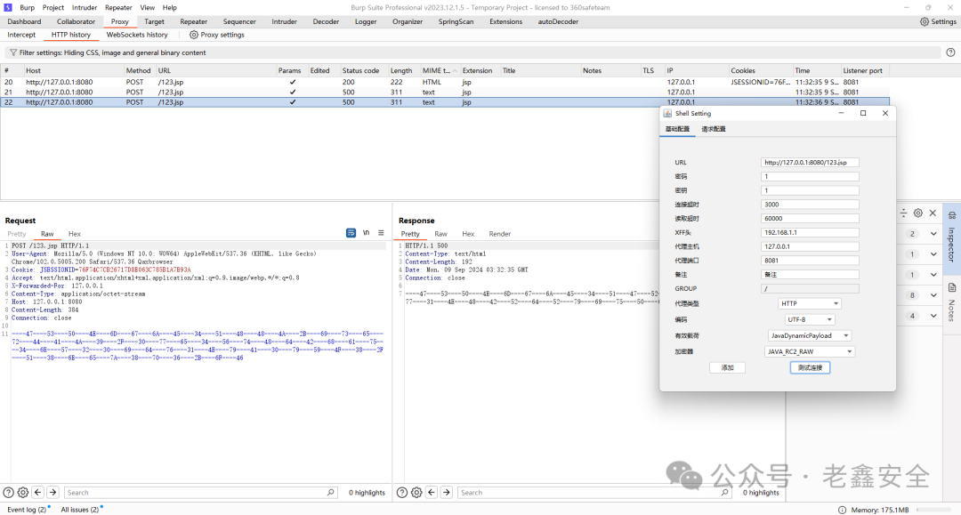The width and height of the screenshot is (961, 515).
Task: Click the Response search magnifier icon
Action: pos(724,493)
